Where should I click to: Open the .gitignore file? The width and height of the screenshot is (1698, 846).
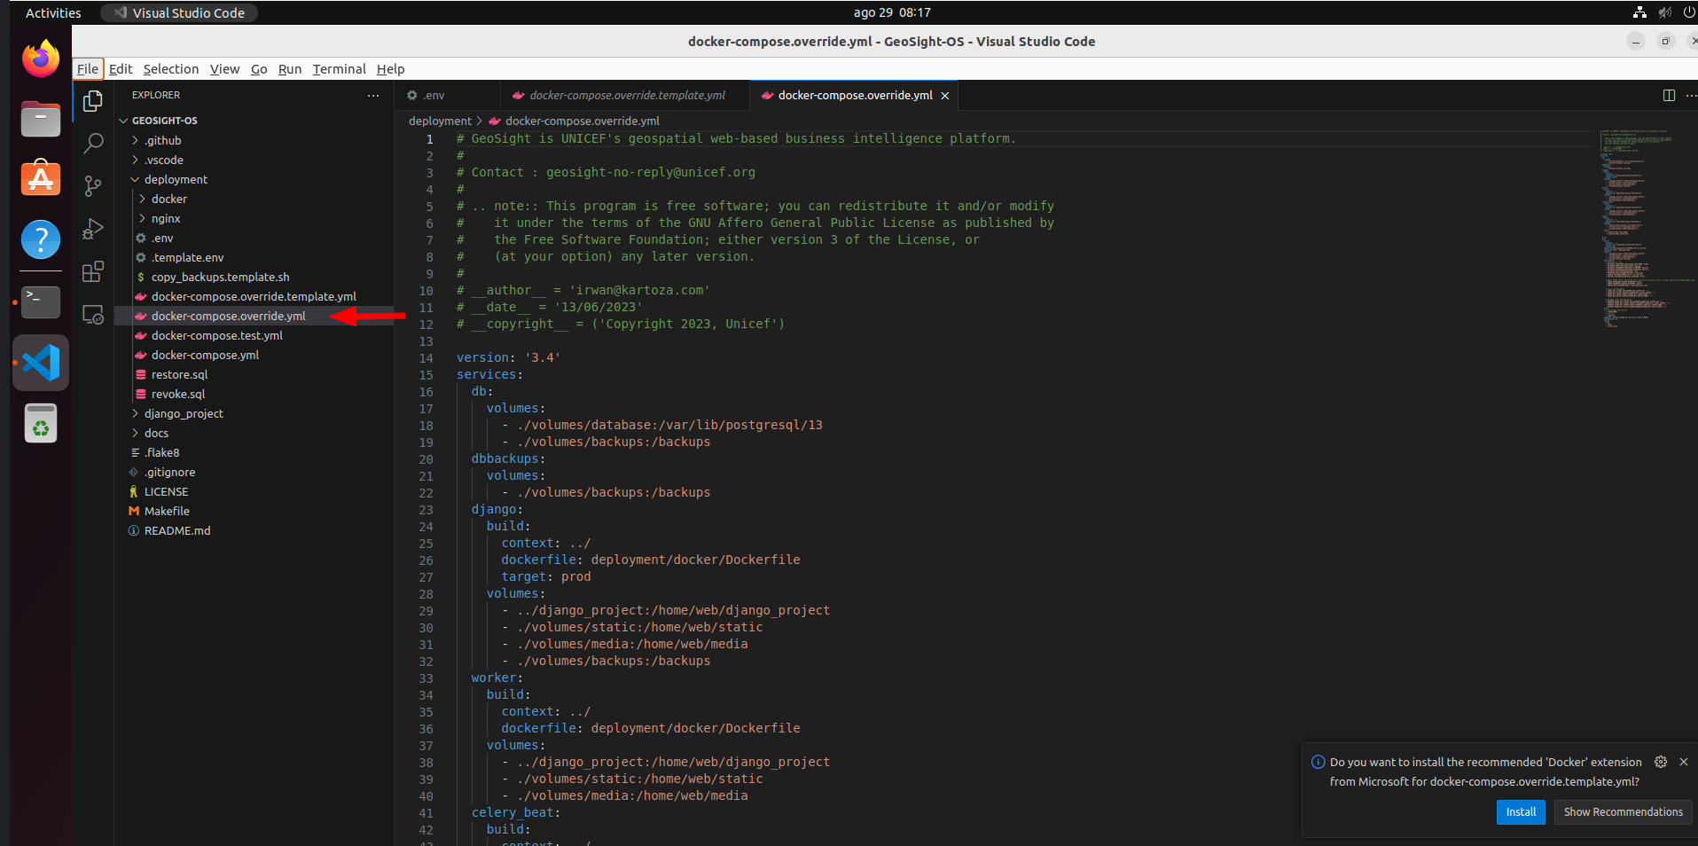pos(254,472)
